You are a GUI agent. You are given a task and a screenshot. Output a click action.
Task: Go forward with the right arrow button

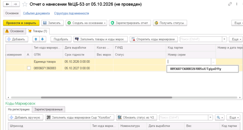tap(15, 4)
